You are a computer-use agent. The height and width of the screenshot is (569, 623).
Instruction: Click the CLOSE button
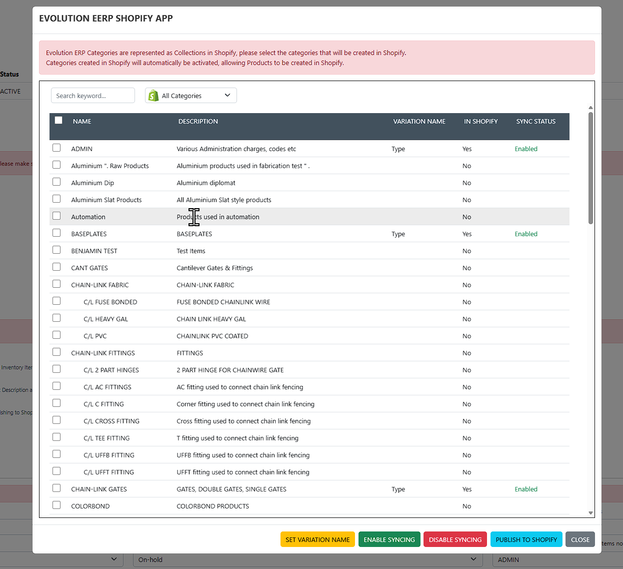pyautogui.click(x=580, y=539)
